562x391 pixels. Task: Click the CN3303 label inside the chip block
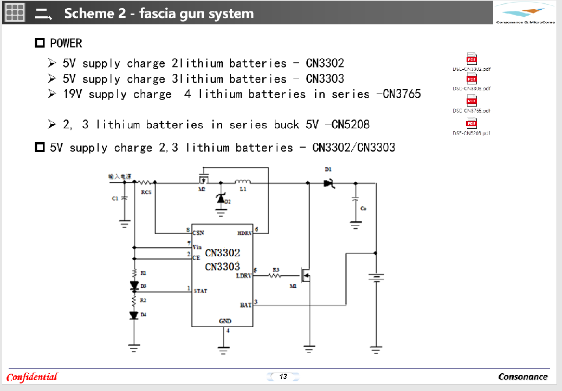point(222,267)
